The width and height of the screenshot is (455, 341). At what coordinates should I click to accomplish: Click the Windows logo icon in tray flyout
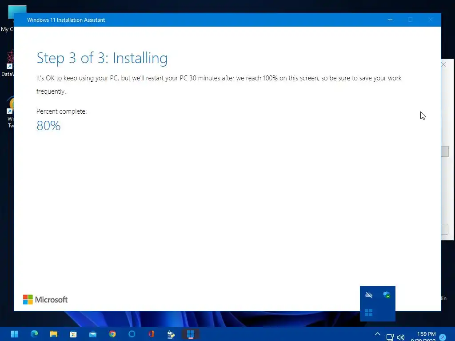pos(369,313)
